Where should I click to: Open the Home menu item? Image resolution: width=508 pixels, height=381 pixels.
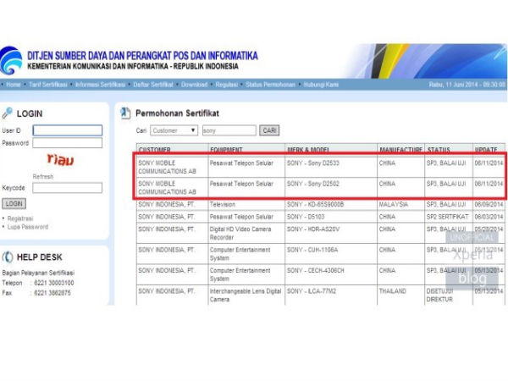click(14, 85)
